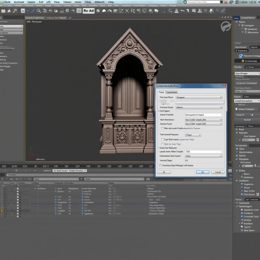Image resolution: width=260 pixels, height=260 pixels.
Task: Click the blue circular arrow icon in right panel
Action: click(x=241, y=56)
